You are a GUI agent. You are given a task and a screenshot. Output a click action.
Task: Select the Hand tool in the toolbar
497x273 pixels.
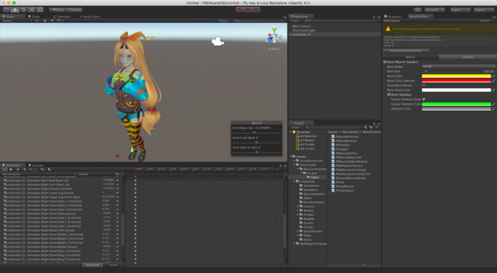[x=7, y=10]
